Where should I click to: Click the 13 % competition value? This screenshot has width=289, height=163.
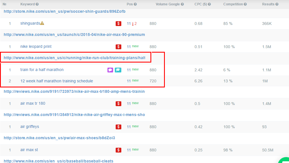coord(228,81)
